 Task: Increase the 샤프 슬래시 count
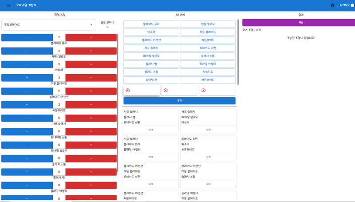coord(91,118)
